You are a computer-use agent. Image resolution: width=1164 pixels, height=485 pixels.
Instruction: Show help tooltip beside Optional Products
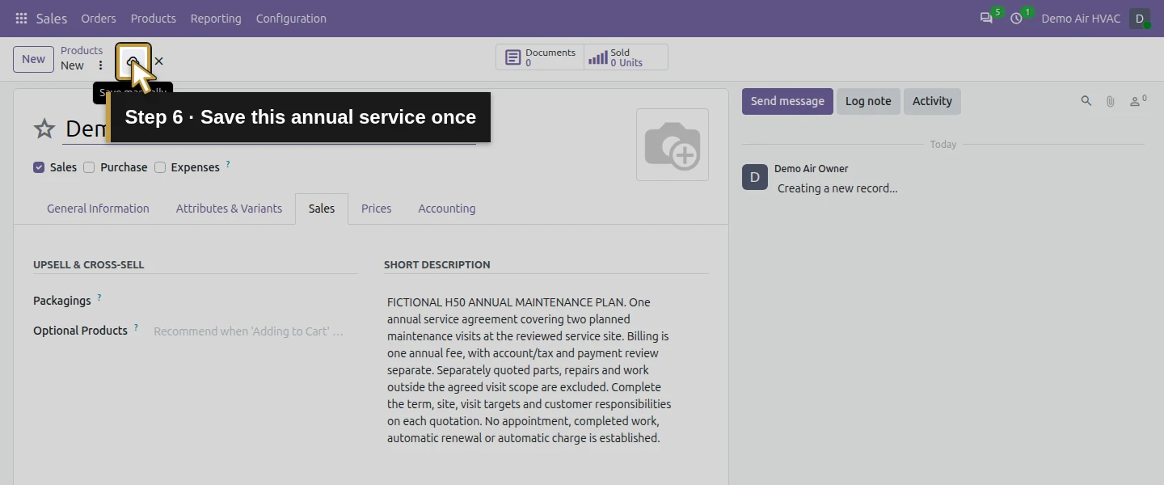pos(136,327)
